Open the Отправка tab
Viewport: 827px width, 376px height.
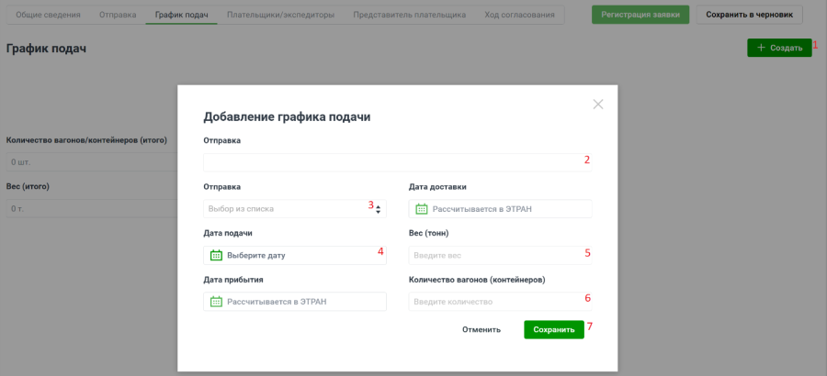point(118,16)
